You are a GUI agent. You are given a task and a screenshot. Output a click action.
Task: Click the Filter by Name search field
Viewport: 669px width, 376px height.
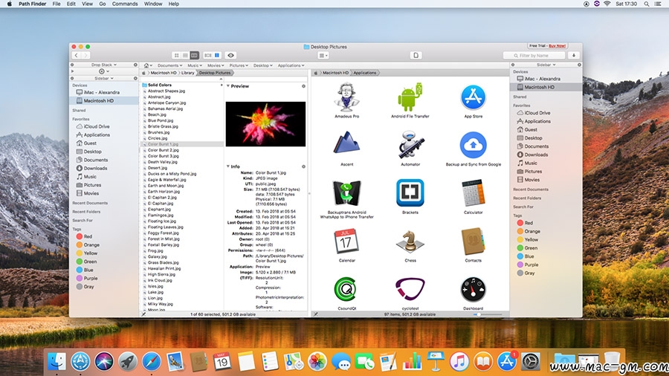coord(534,56)
